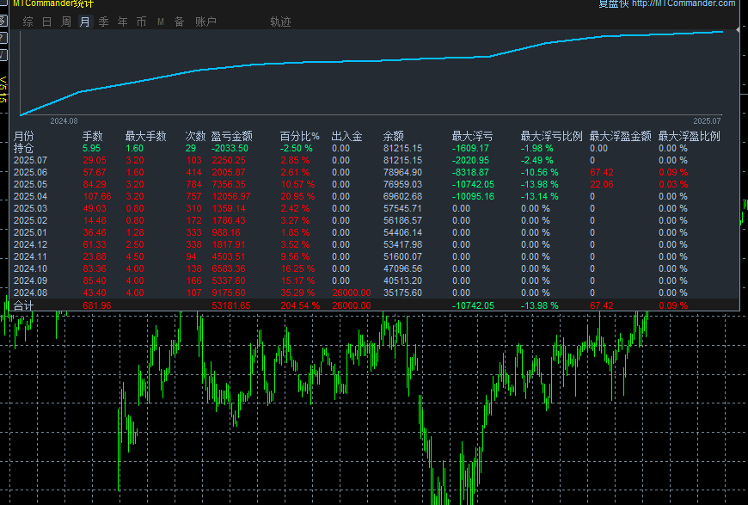Screen dimensions: 748x505
Task: Click the 复盘侠 label at top right
Action: click(x=613, y=3)
